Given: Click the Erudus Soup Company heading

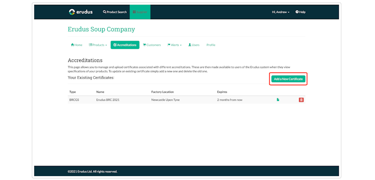Looking at the screenshot, I should (101, 29).
